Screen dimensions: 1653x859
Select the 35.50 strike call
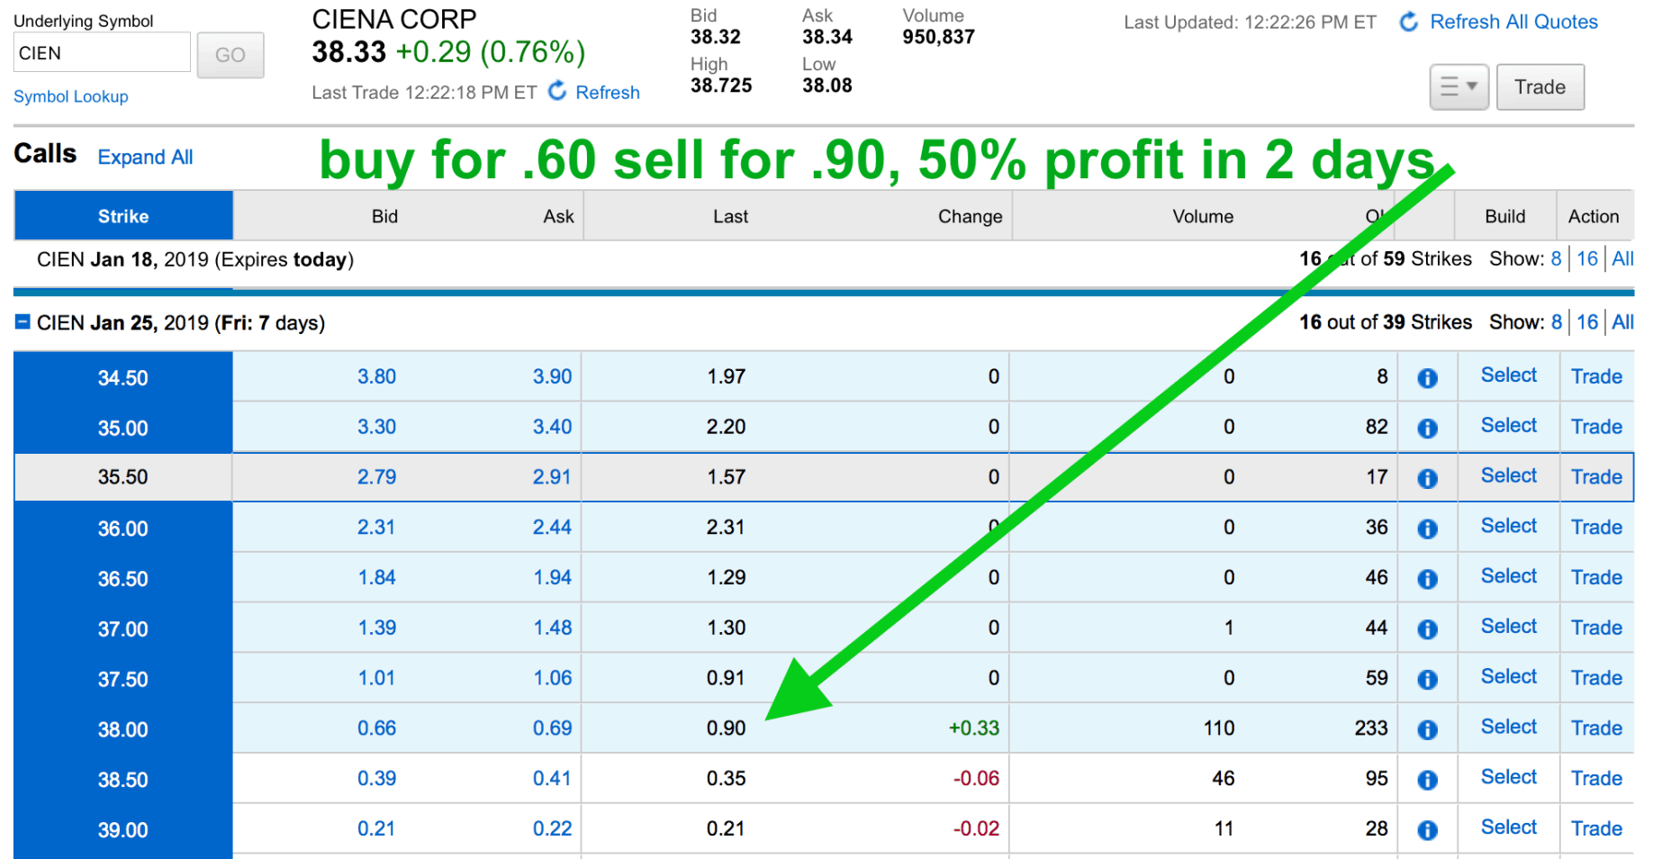(x=1509, y=476)
